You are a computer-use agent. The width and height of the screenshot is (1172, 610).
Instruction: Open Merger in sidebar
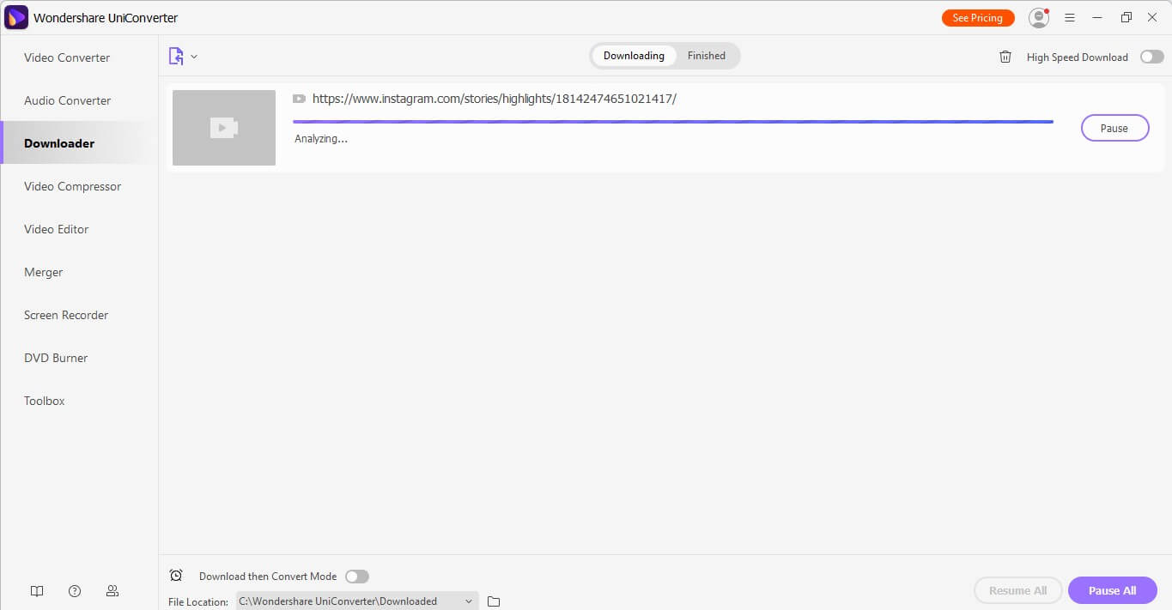(44, 272)
